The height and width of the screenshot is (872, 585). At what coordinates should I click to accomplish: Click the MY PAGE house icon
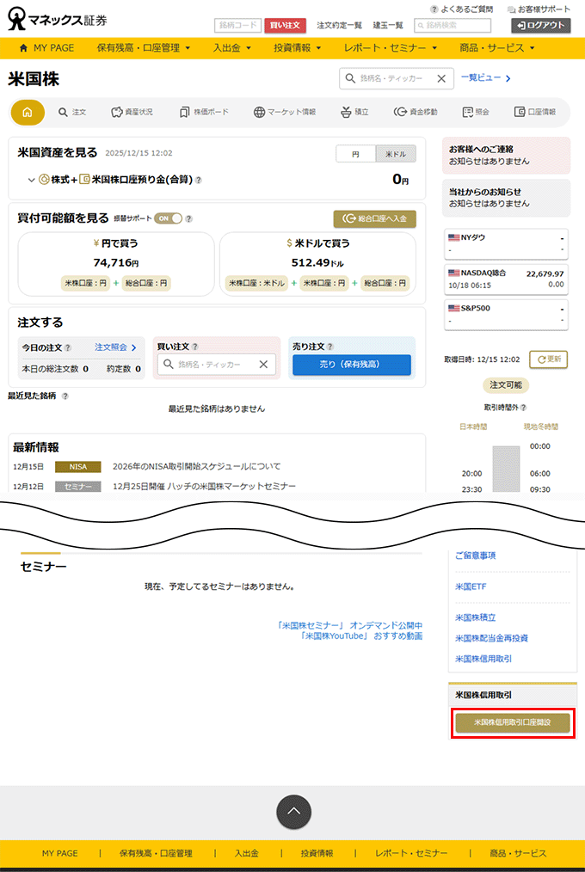(23, 48)
